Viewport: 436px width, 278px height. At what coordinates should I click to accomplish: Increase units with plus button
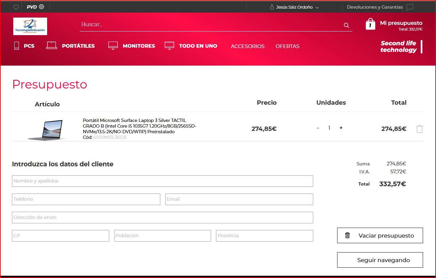tap(341, 128)
